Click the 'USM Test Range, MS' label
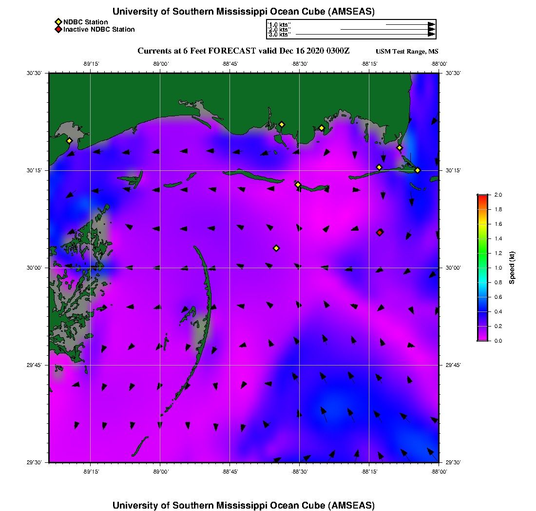The image size is (536, 511). pos(407,52)
